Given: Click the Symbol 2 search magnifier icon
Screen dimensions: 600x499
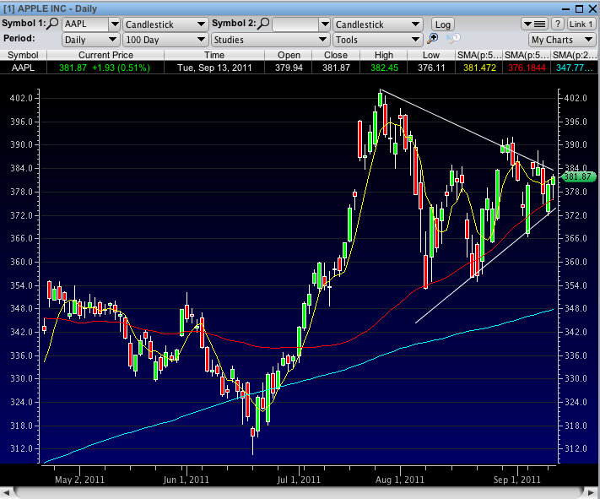Looking at the screenshot, I should pos(263,24).
